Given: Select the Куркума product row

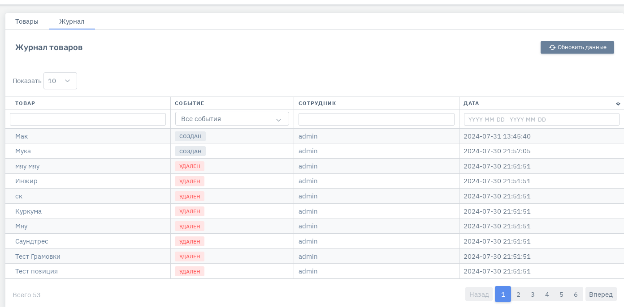Looking at the screenshot, I should point(28,211).
